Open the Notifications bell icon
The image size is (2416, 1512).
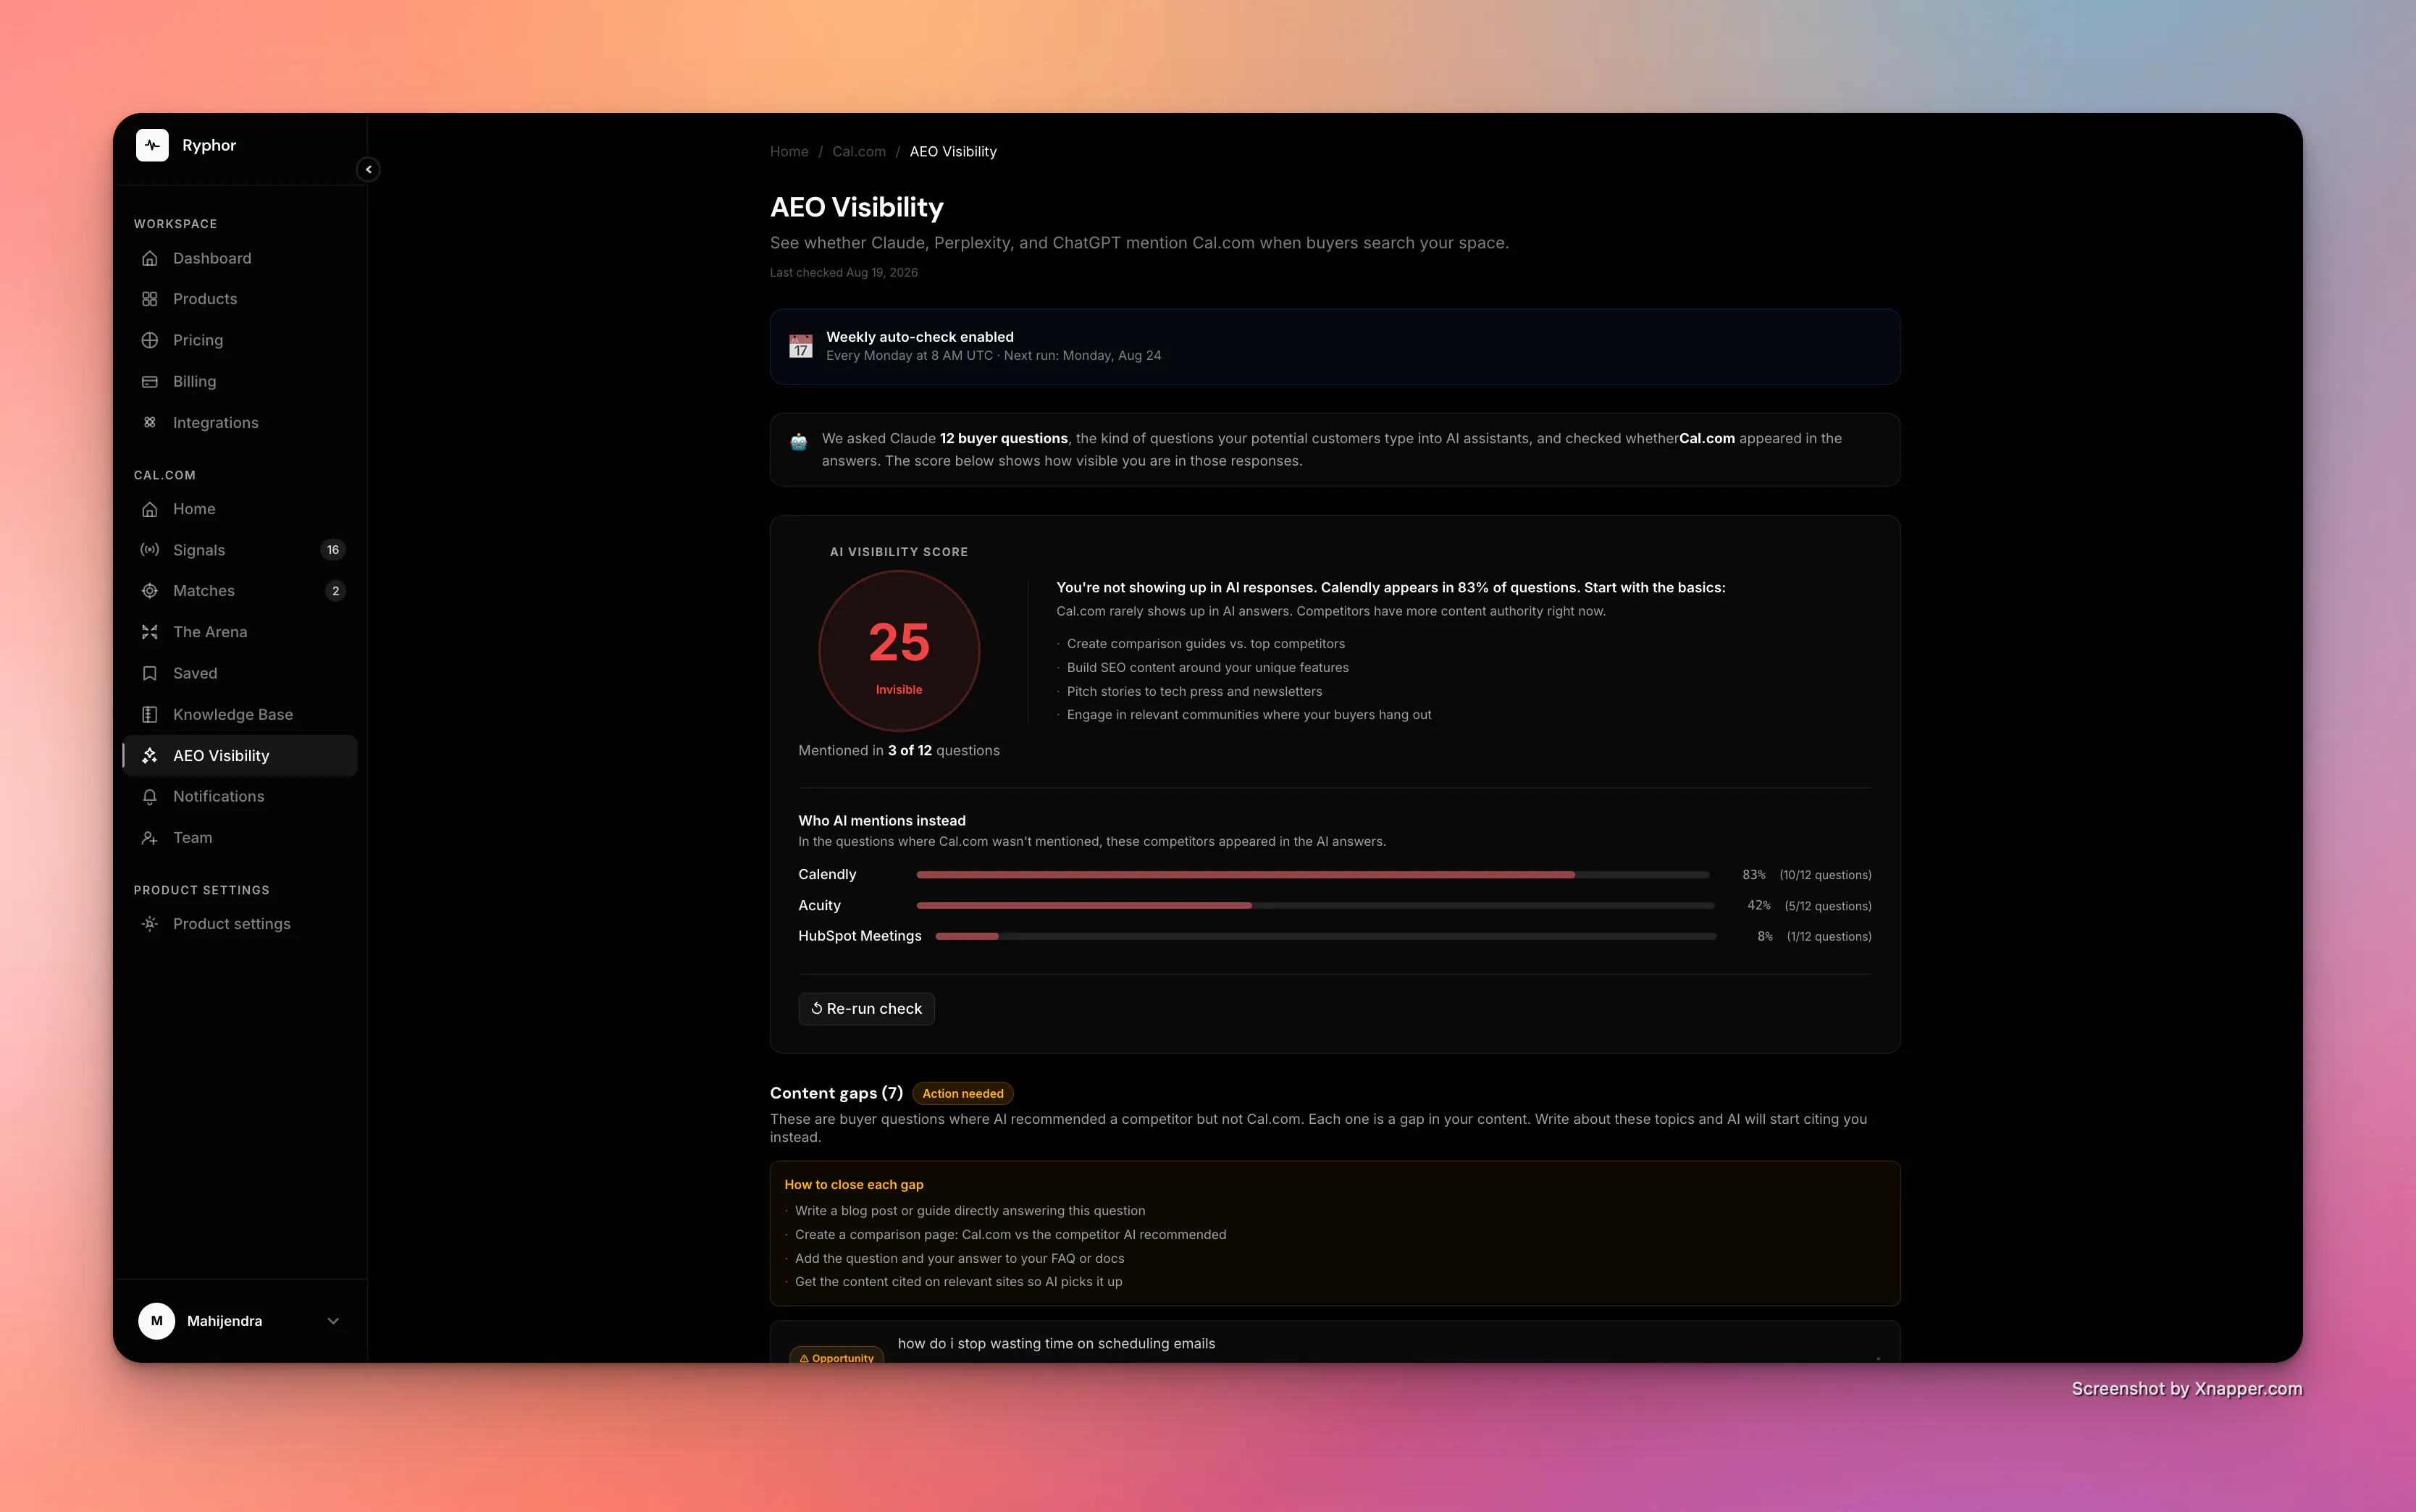[150, 797]
